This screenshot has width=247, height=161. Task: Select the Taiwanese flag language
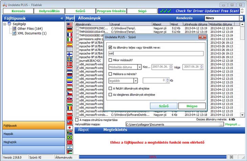point(70,123)
